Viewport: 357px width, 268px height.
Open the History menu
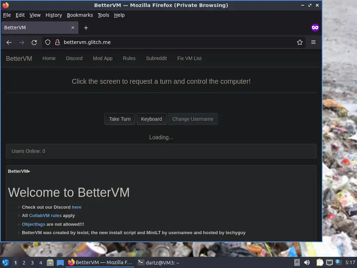click(54, 15)
